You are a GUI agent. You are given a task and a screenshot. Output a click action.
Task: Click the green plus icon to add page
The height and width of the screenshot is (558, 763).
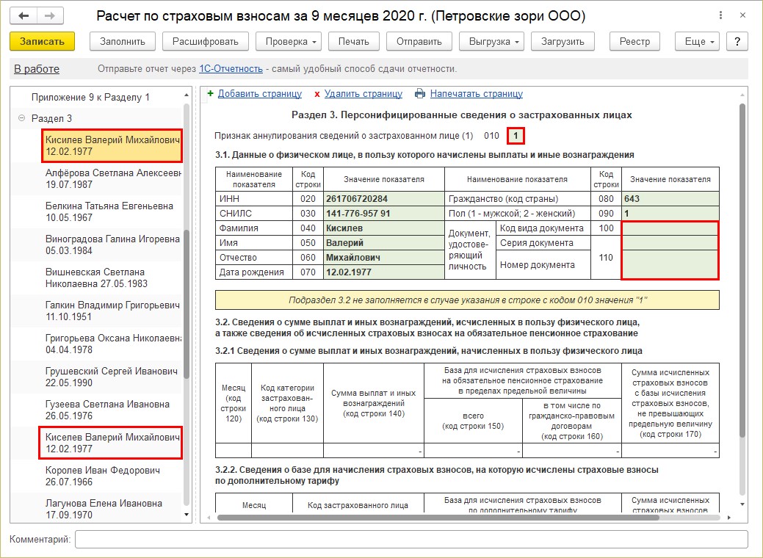211,93
